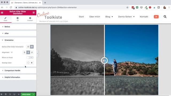171x96 pixels.
Task: Open the Navigator layers icon in the footer
Action: click(6, 94)
